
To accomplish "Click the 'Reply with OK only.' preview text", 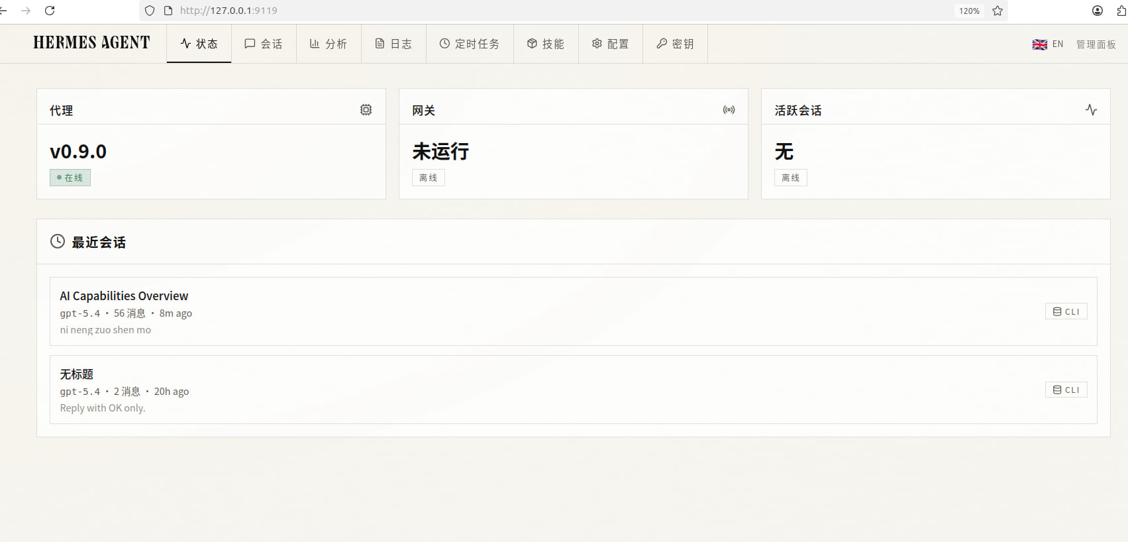I will click(x=103, y=408).
